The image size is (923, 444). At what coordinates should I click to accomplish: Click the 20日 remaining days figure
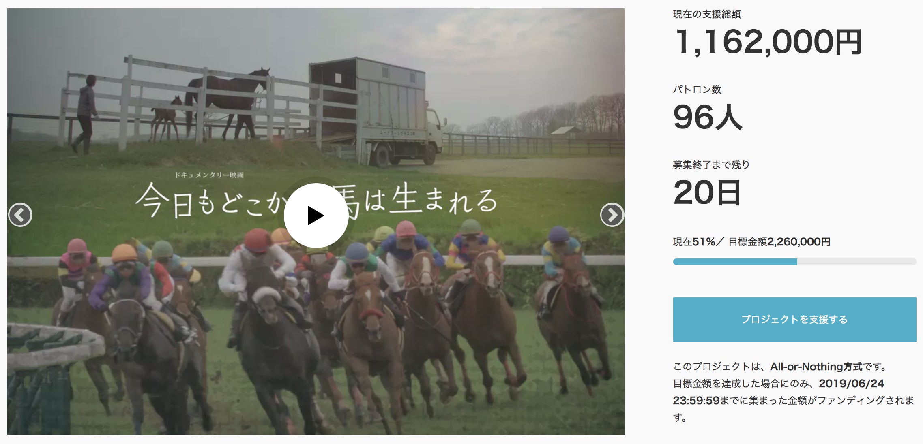pos(707,192)
